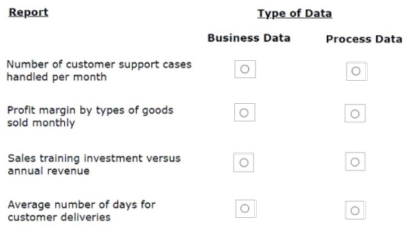Mark sales training investment as Business Data
407x232 pixels.
pyautogui.click(x=244, y=163)
